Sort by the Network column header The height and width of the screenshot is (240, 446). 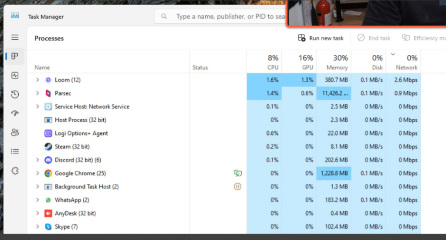click(403, 62)
